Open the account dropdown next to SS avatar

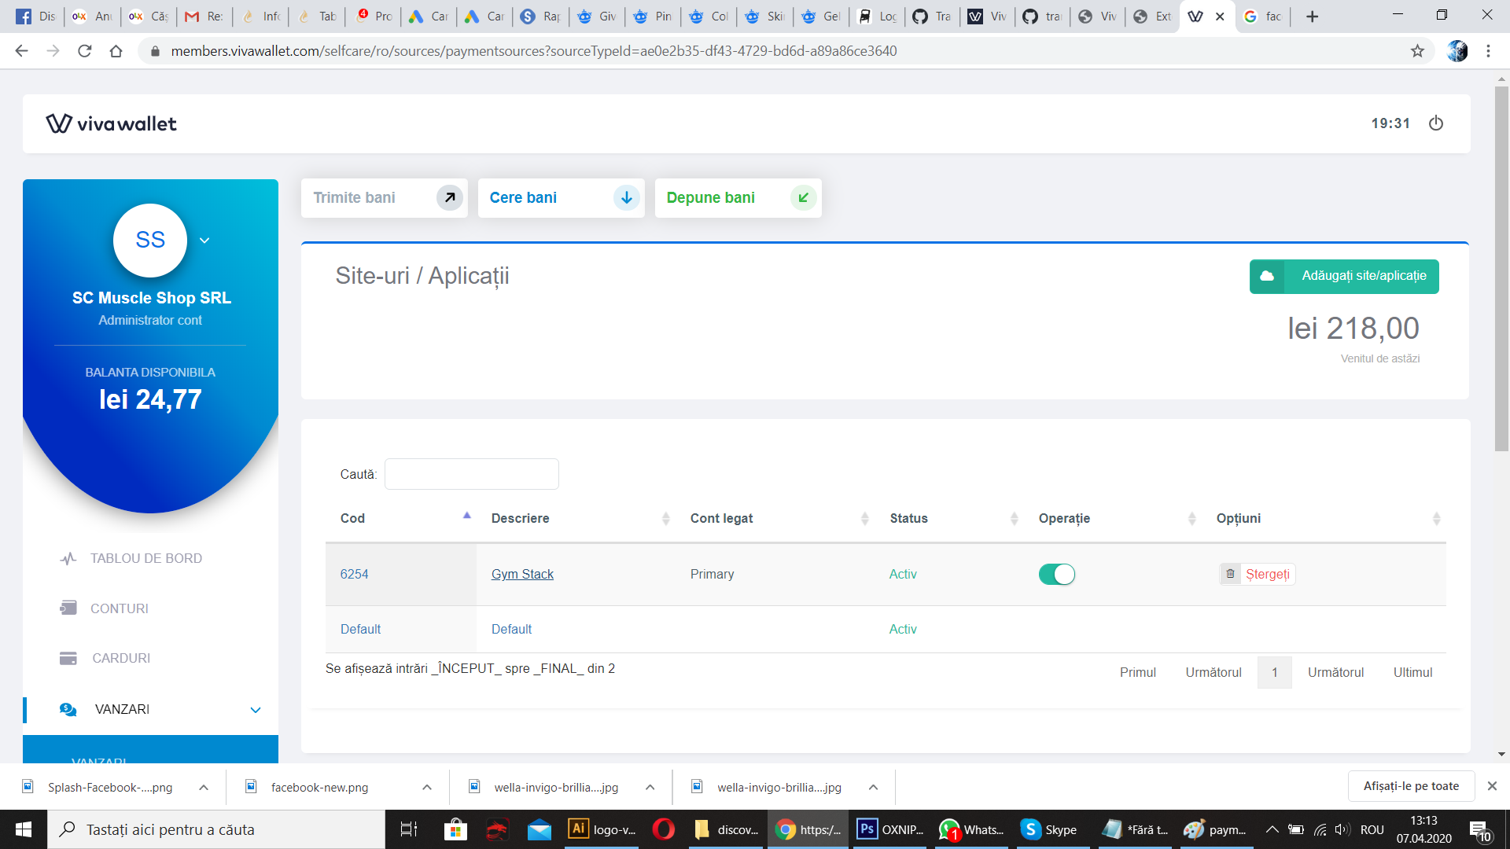pos(204,241)
